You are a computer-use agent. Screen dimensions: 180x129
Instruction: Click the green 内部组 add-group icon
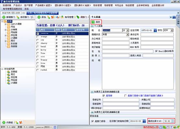[4, 123]
